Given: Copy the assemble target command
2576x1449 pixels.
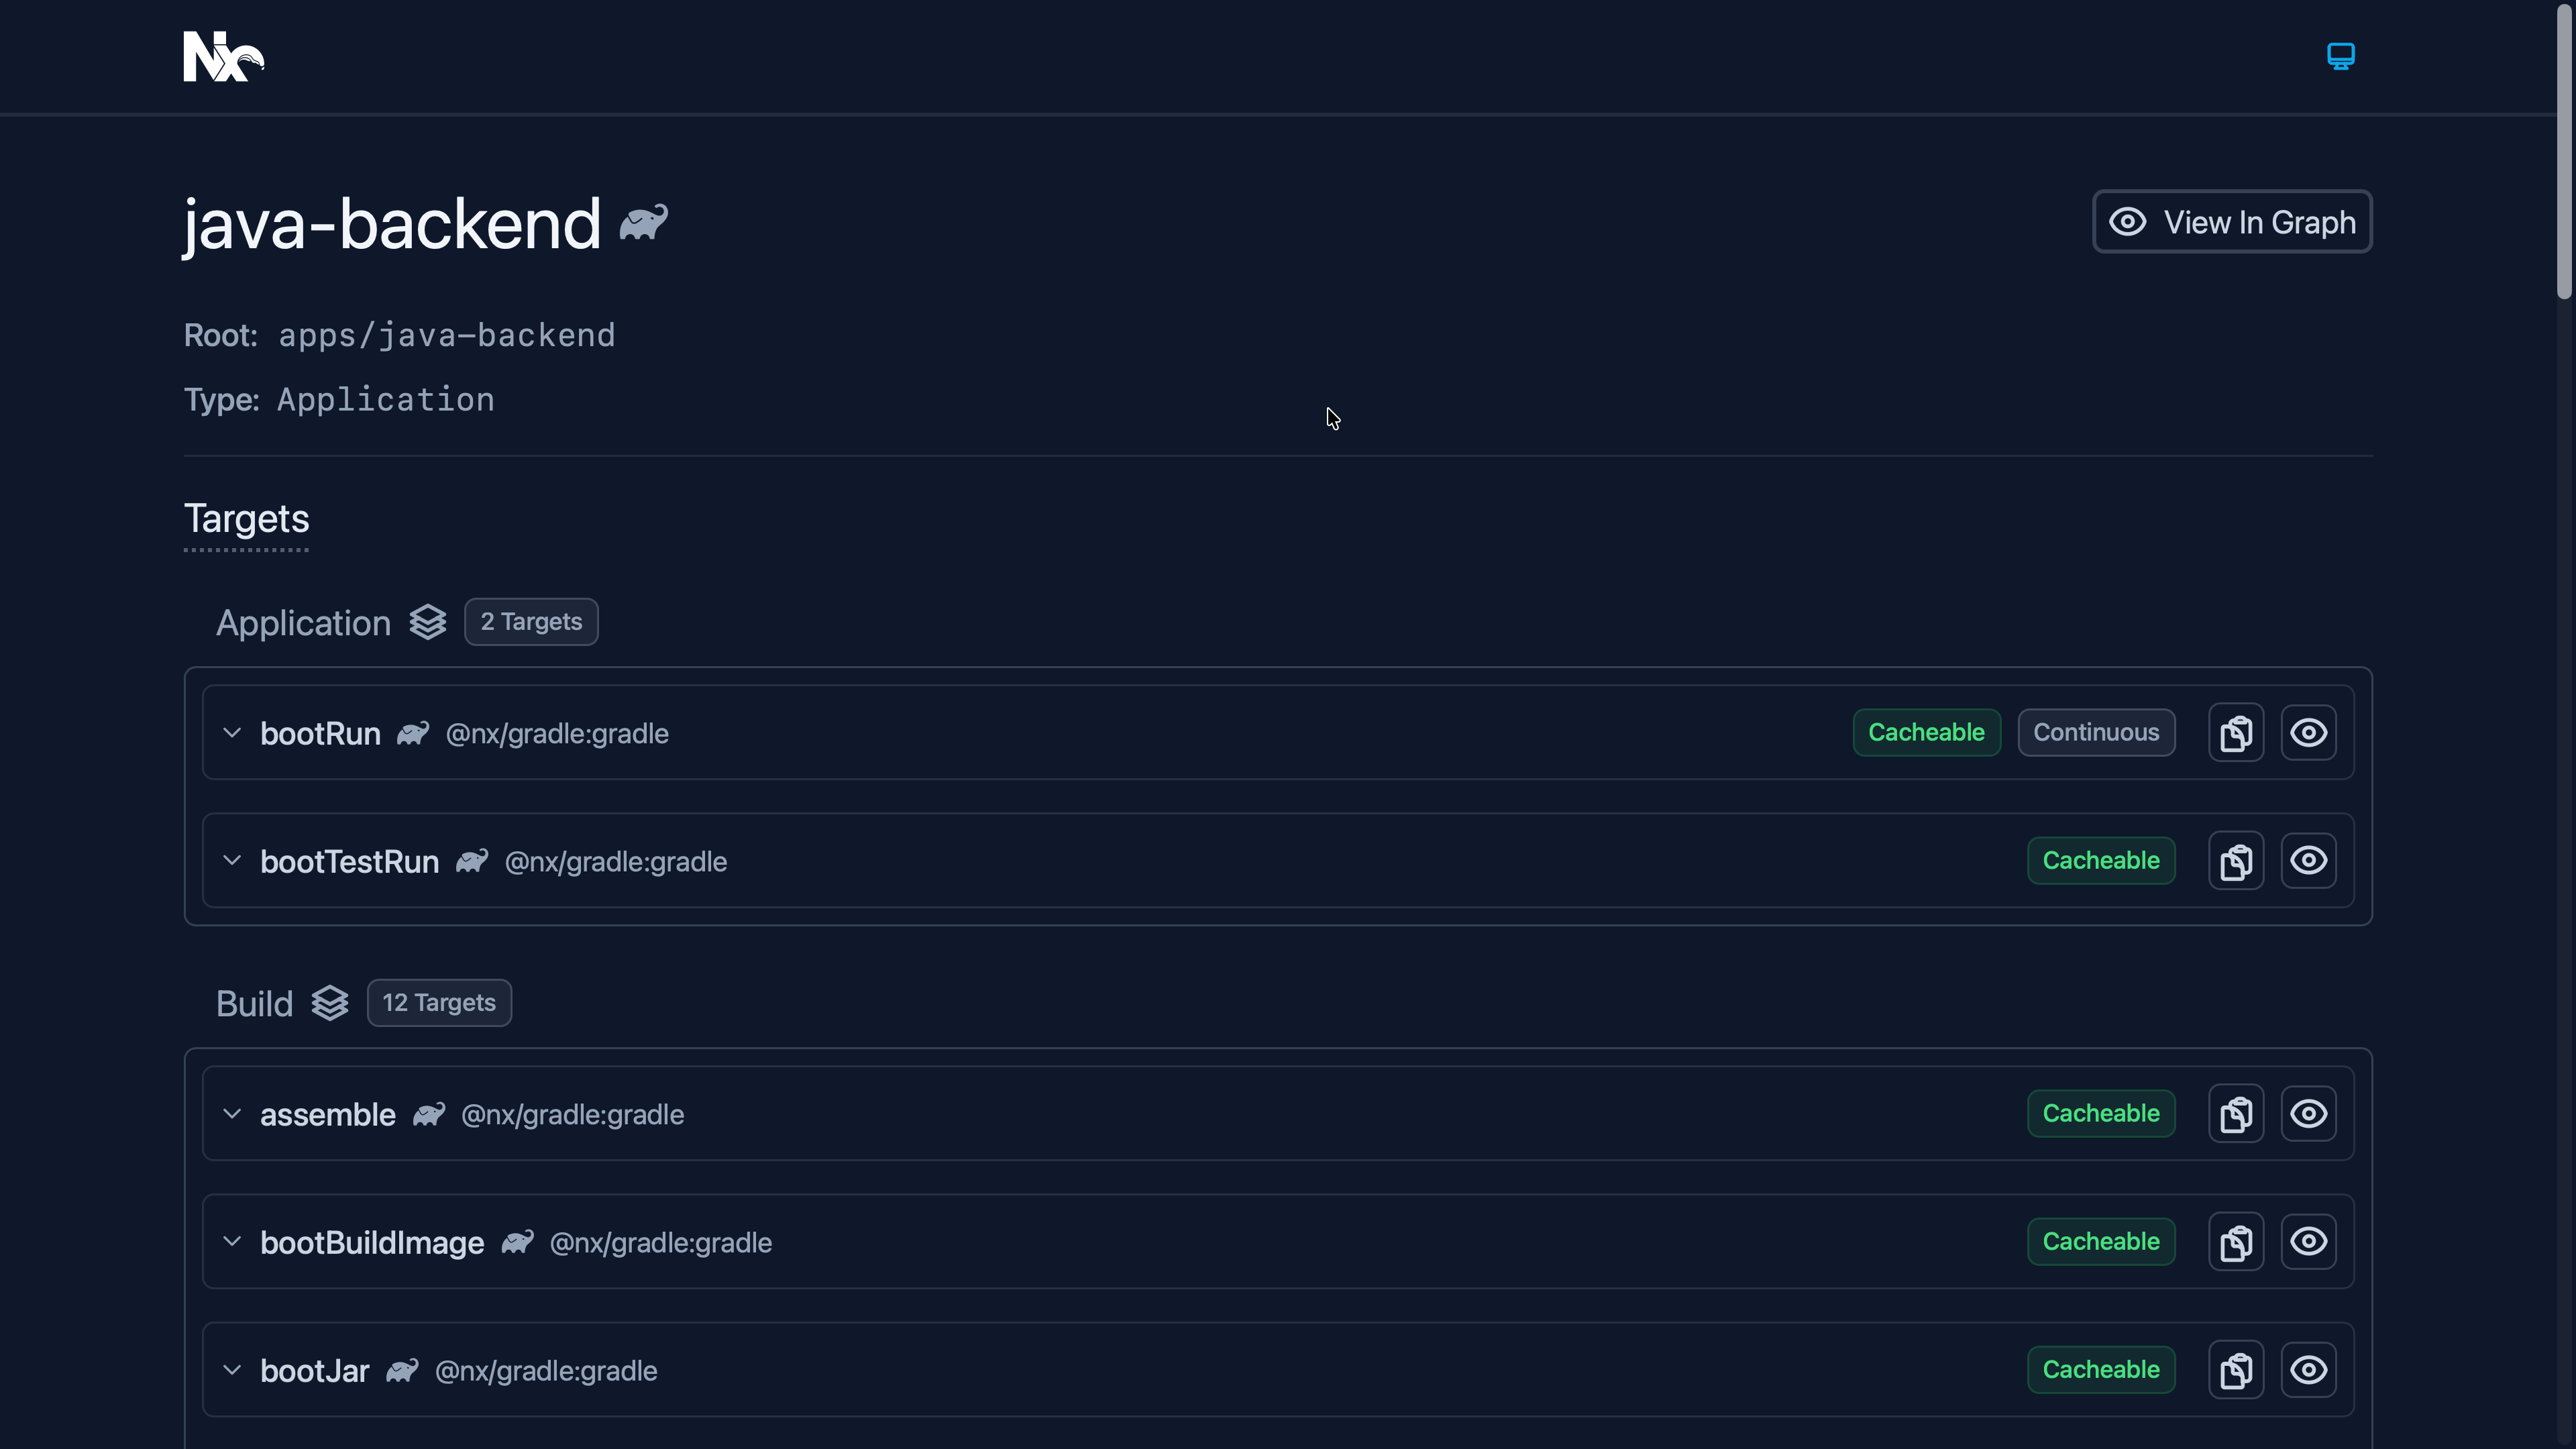Looking at the screenshot, I should tap(2236, 1114).
